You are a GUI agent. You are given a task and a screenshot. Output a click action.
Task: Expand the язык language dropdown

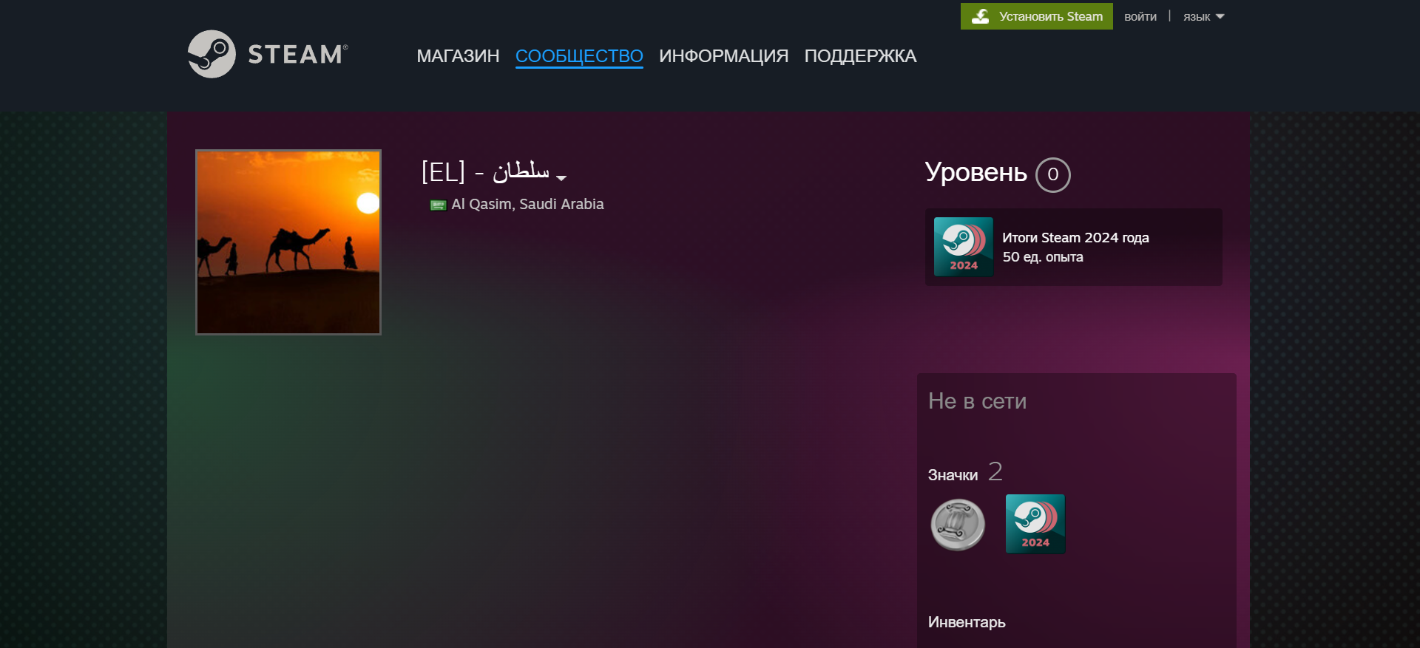(1203, 16)
